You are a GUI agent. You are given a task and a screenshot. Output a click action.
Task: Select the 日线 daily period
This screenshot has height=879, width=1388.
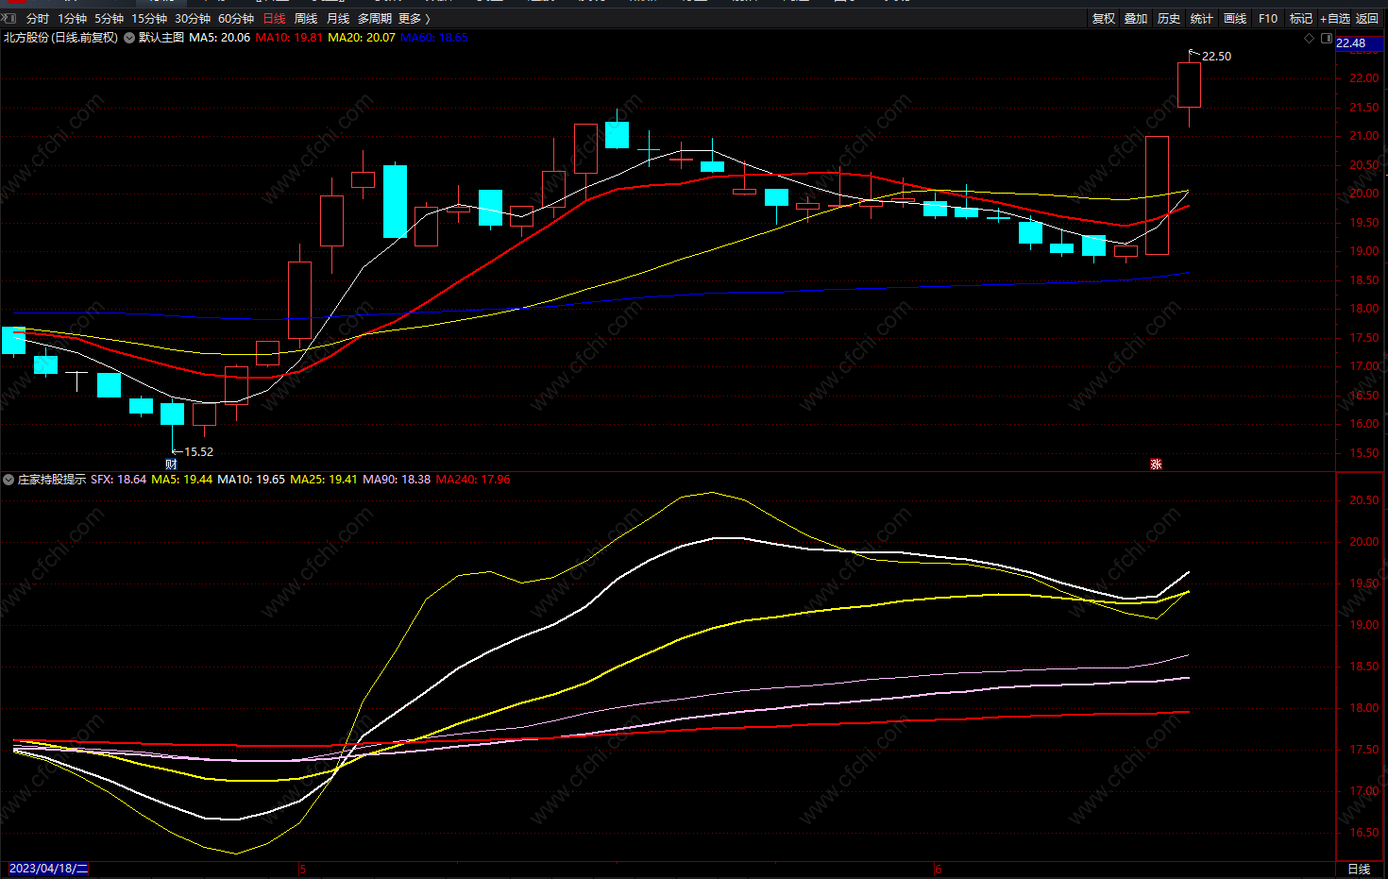(x=274, y=18)
